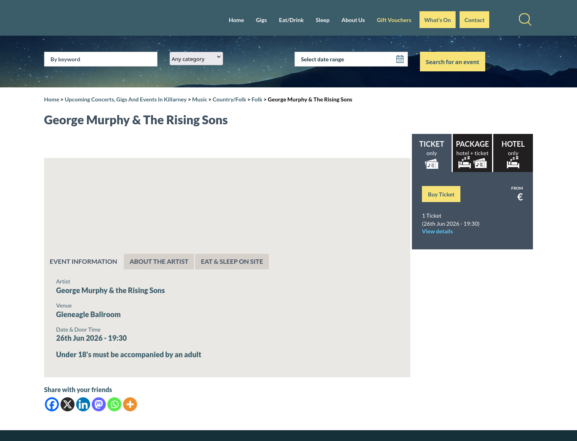Open the Folk breadcrumb link
The width and height of the screenshot is (577, 441).
click(257, 99)
